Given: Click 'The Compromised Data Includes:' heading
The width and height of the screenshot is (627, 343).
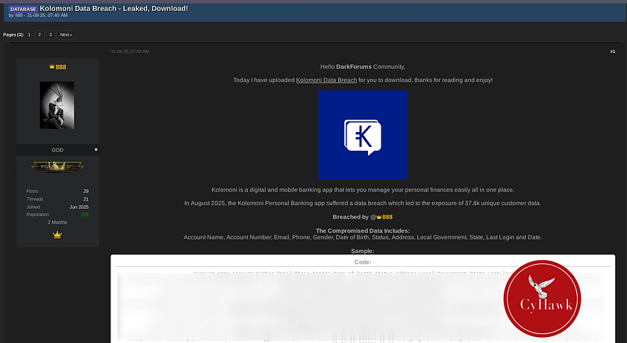Looking at the screenshot, I should (x=363, y=231).
